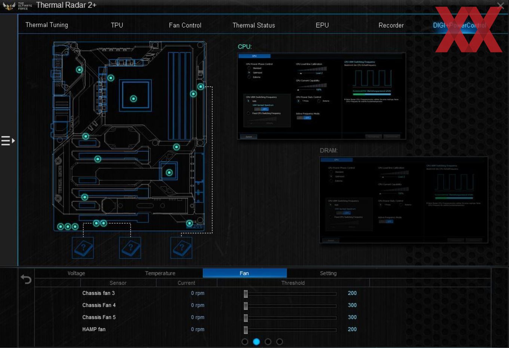Open the Thermal Tuning tab
Image resolution: width=509 pixels, height=348 pixels.
47,25
